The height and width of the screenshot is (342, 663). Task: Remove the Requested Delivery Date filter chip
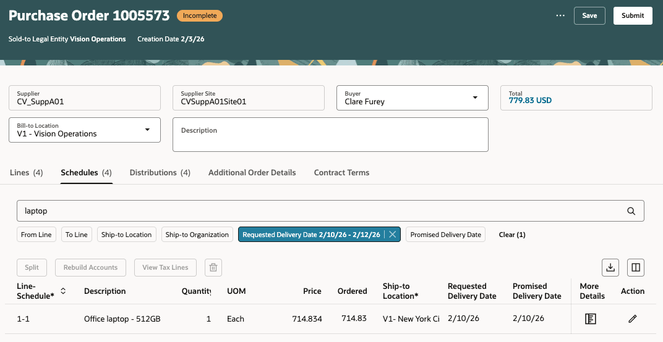click(x=392, y=235)
